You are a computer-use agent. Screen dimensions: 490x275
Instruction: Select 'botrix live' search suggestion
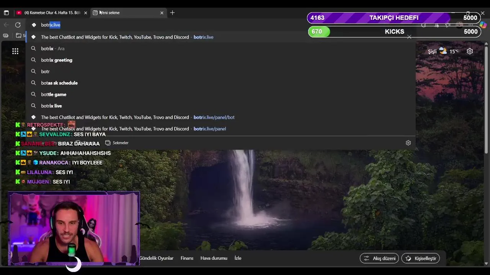pos(220,106)
